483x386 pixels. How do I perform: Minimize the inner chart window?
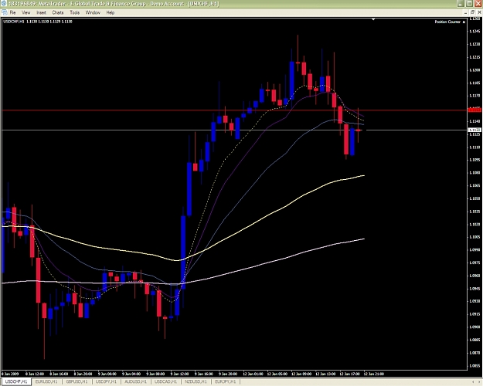pyautogui.click(x=466, y=12)
